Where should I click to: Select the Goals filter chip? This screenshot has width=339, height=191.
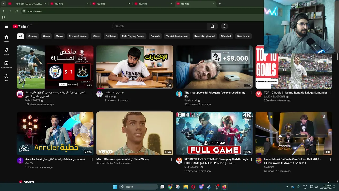pos(46,36)
